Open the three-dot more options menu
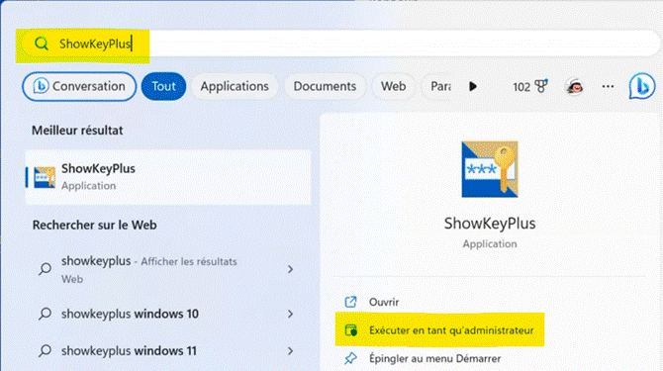Viewport: 663px width, 371px height. tap(608, 87)
